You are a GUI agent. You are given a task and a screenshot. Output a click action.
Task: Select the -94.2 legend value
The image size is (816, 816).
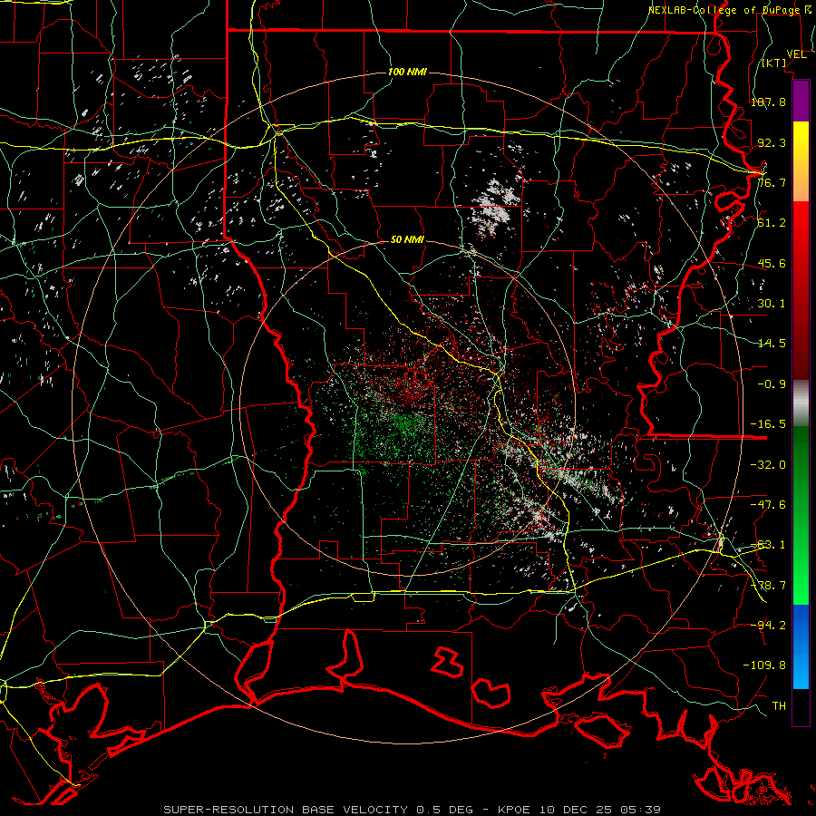pyautogui.click(x=768, y=626)
